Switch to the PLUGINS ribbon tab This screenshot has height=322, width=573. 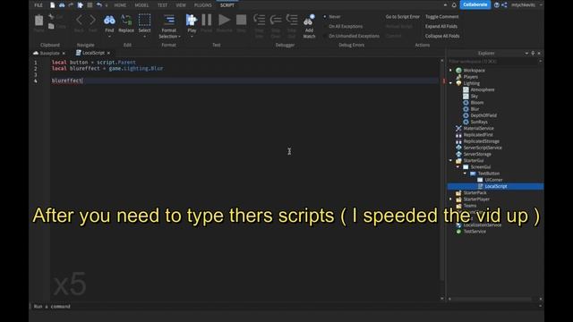pyautogui.click(x=203, y=5)
